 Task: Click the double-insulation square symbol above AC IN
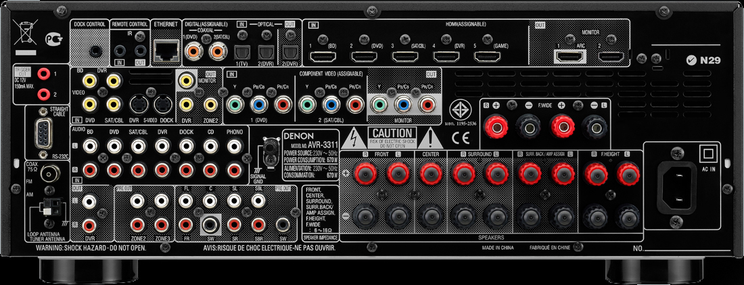[707, 153]
